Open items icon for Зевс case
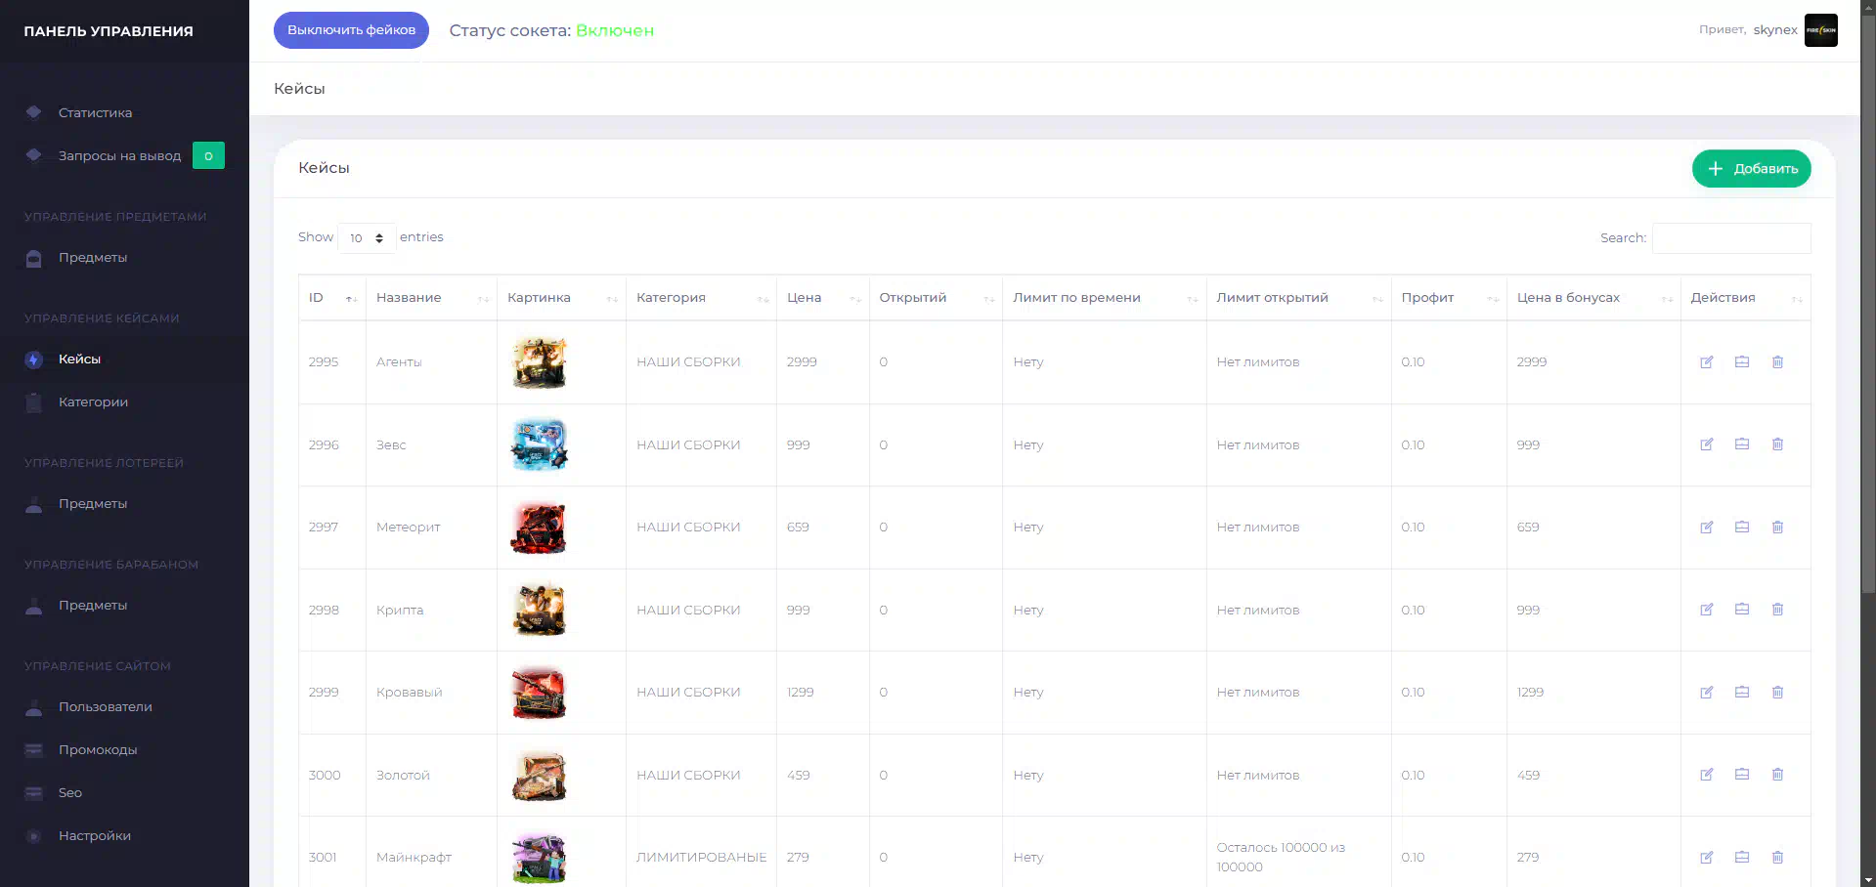The height and width of the screenshot is (887, 1876). [x=1741, y=444]
